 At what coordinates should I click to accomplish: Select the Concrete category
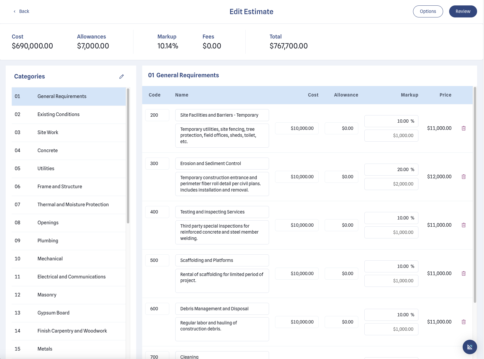click(47, 150)
